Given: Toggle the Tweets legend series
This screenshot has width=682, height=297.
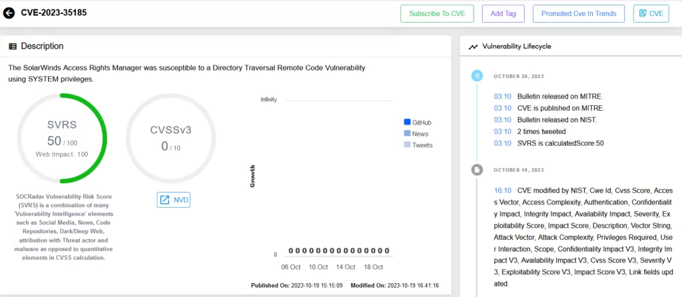Looking at the screenshot, I should pyautogui.click(x=418, y=145).
